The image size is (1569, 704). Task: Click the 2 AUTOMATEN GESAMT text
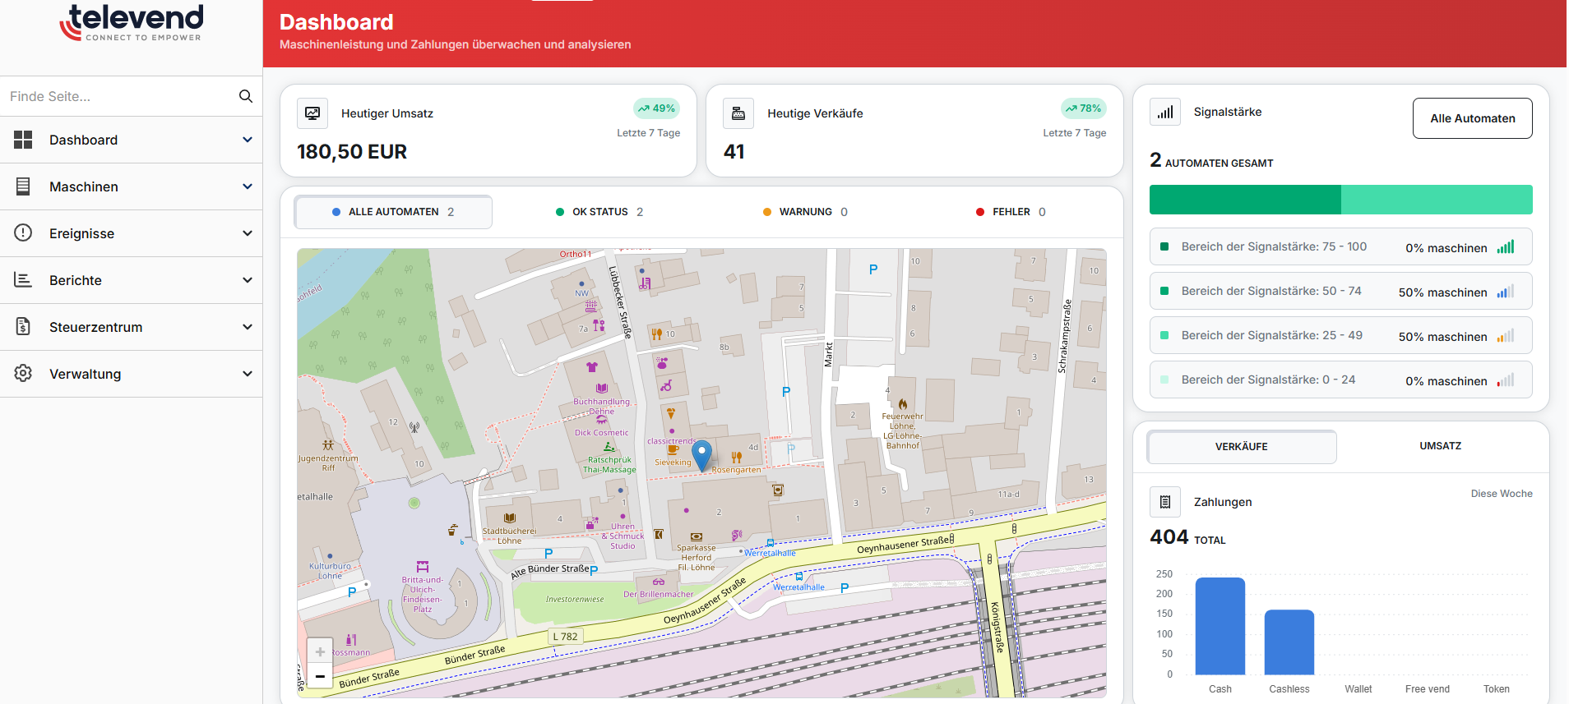[1211, 160]
